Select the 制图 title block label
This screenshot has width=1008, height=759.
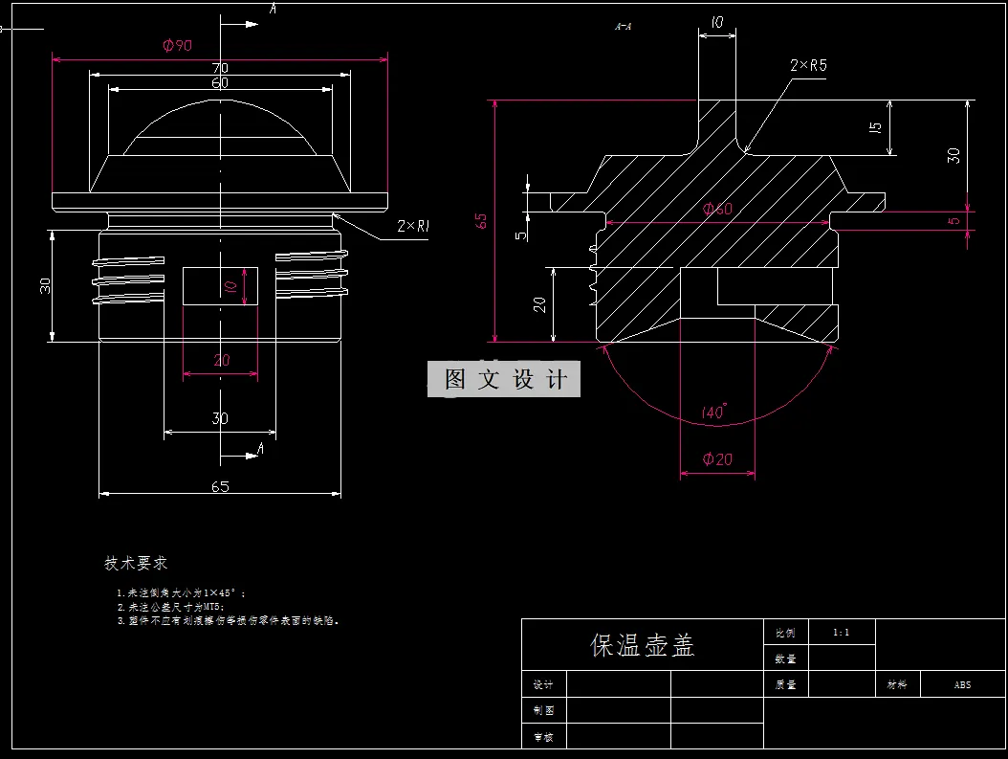click(x=543, y=710)
